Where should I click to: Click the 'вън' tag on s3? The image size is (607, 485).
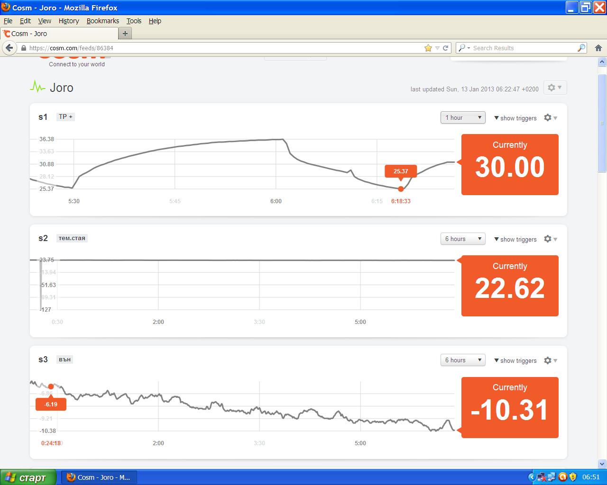click(x=65, y=359)
